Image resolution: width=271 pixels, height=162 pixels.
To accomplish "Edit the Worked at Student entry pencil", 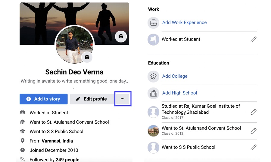I will click(x=253, y=39).
